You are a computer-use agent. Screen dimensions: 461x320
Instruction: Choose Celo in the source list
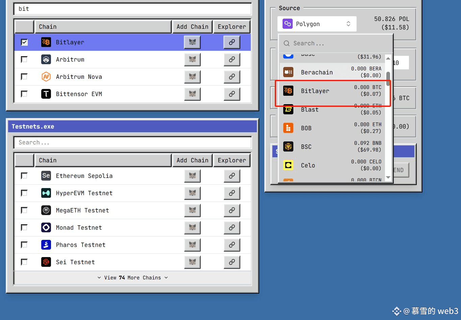(332, 165)
